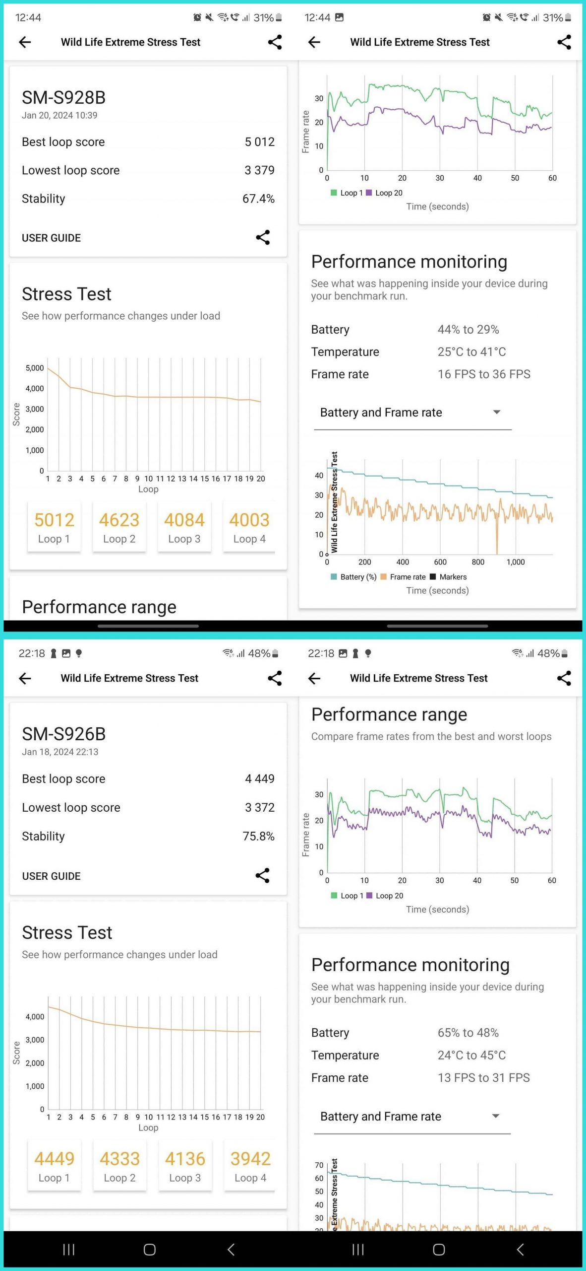Open USER GUIDE on SM-S928B card

[x=51, y=238]
